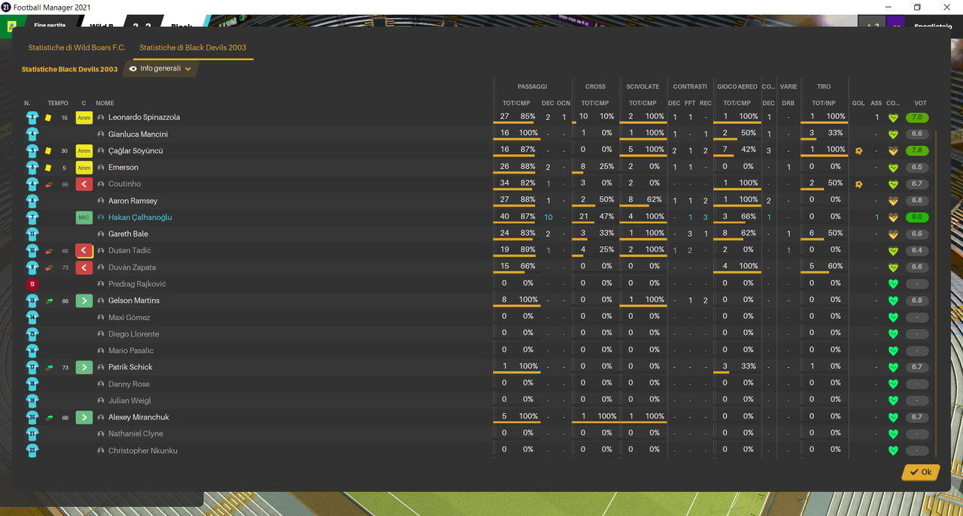963x516 pixels.
Task: Open player Hakan Çalhanoğlu
Action: pyautogui.click(x=140, y=218)
